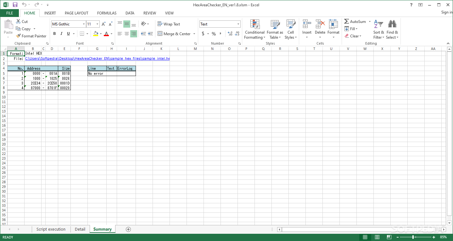Open the FILE backstage tab

pyautogui.click(x=9, y=13)
